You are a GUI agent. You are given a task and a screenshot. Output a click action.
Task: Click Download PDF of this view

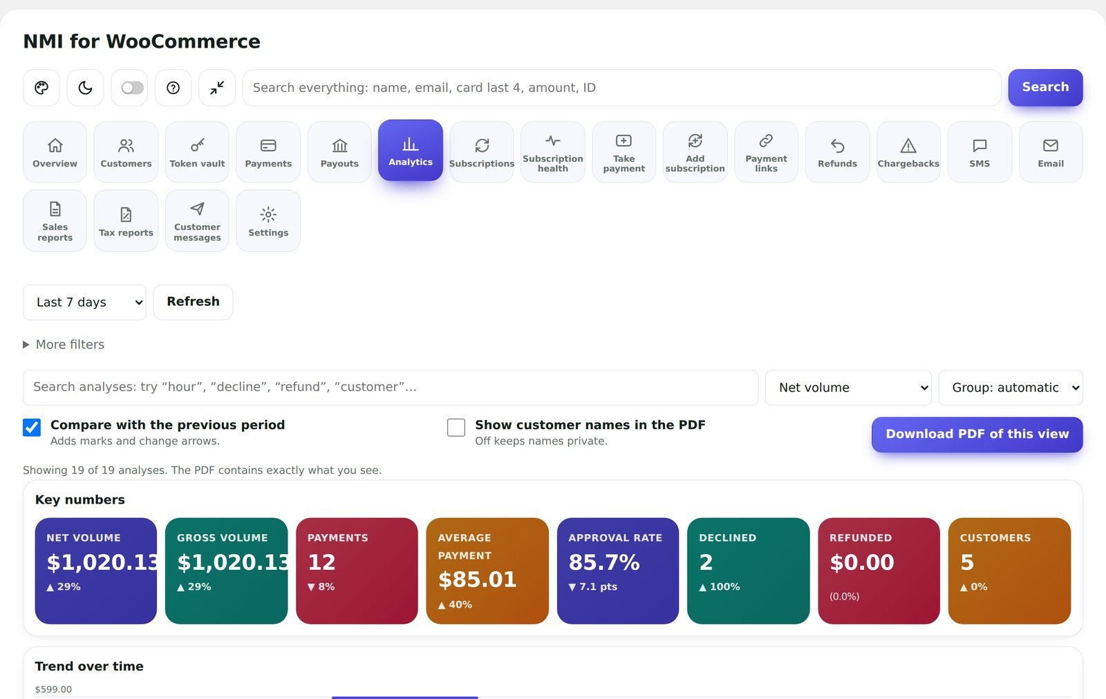(977, 434)
